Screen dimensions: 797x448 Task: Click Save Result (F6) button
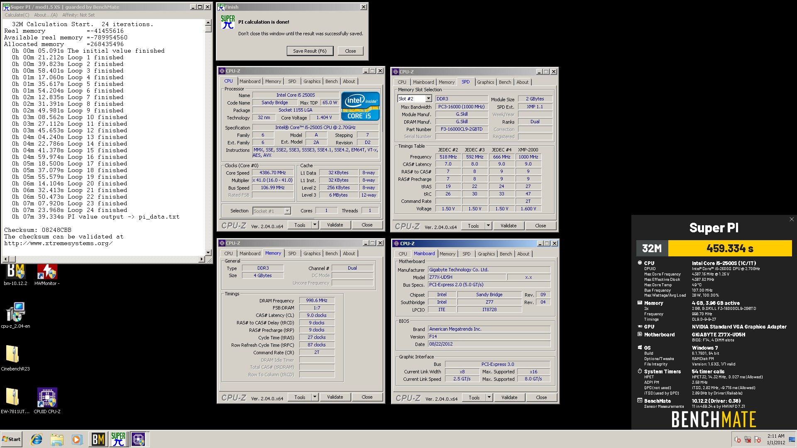(310, 51)
